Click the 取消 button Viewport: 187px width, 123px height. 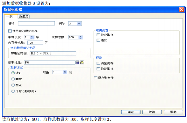pos(152,112)
